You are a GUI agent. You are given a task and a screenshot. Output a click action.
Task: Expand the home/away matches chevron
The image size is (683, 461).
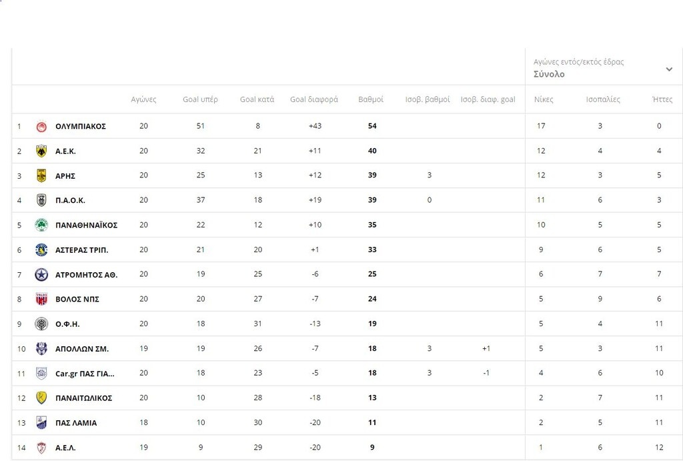tap(668, 69)
